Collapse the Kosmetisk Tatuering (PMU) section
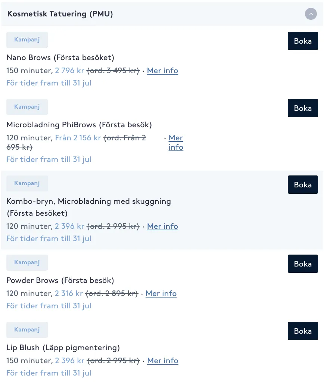 pyautogui.click(x=311, y=14)
